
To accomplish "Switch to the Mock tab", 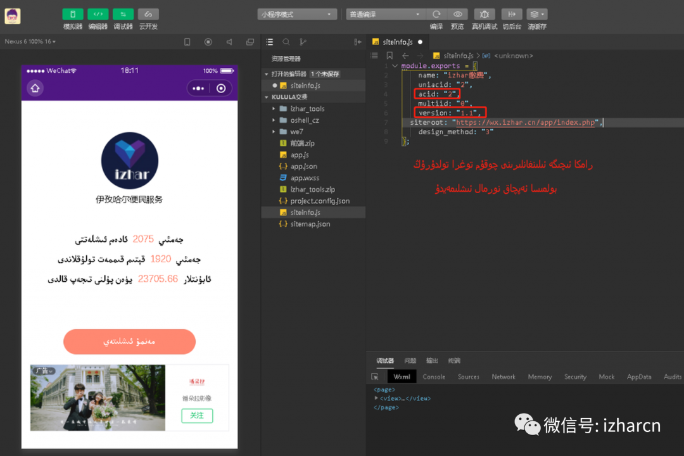I will click(x=606, y=377).
